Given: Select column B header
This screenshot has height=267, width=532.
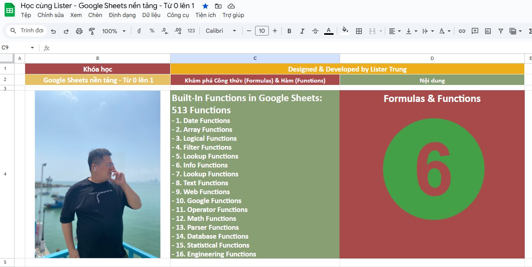Looking at the screenshot, I should coord(97,58).
